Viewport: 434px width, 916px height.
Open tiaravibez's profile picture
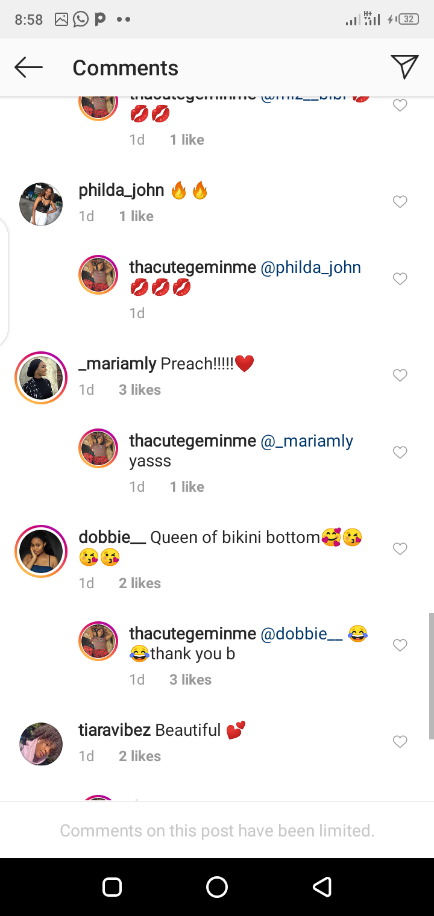tap(41, 744)
